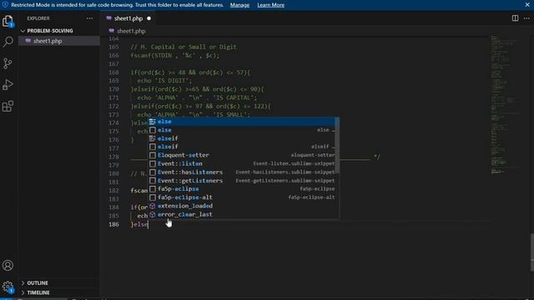Click PHP icon in breadcrumb sheet1.php
The width and height of the screenshot is (534, 300).
[111, 31]
